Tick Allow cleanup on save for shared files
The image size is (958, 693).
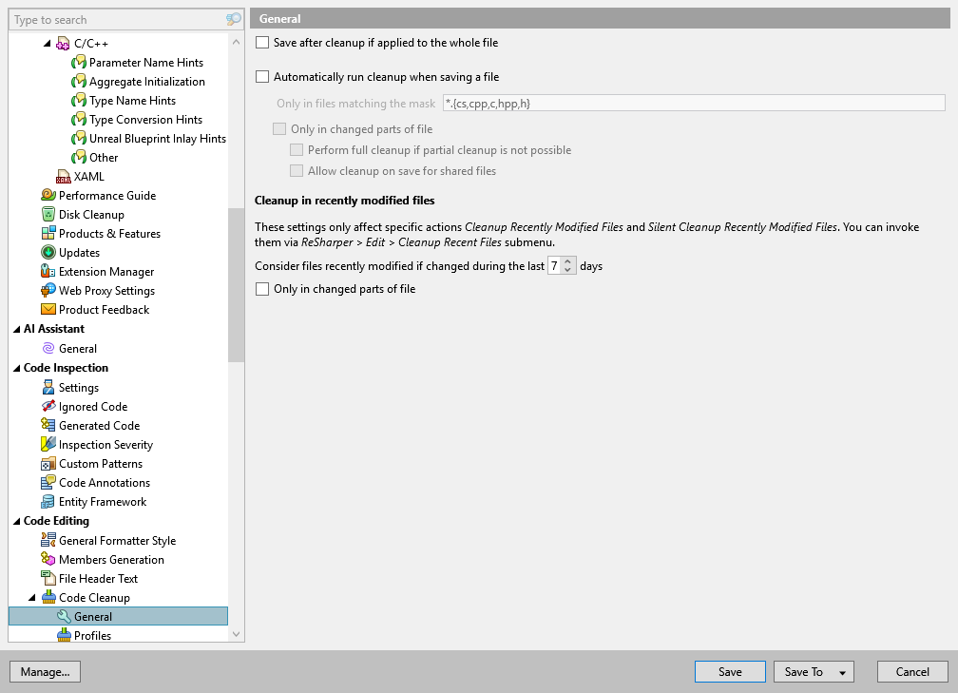pos(297,171)
